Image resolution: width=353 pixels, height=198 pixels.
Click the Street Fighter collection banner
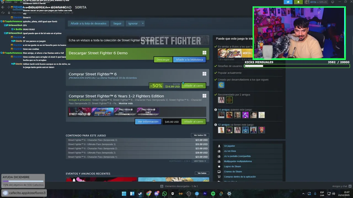(x=137, y=40)
